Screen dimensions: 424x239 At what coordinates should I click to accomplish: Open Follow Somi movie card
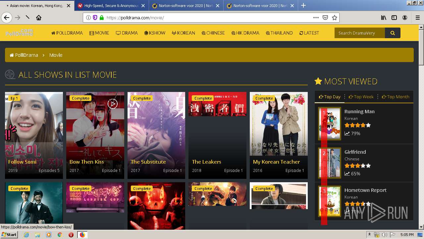point(34,135)
